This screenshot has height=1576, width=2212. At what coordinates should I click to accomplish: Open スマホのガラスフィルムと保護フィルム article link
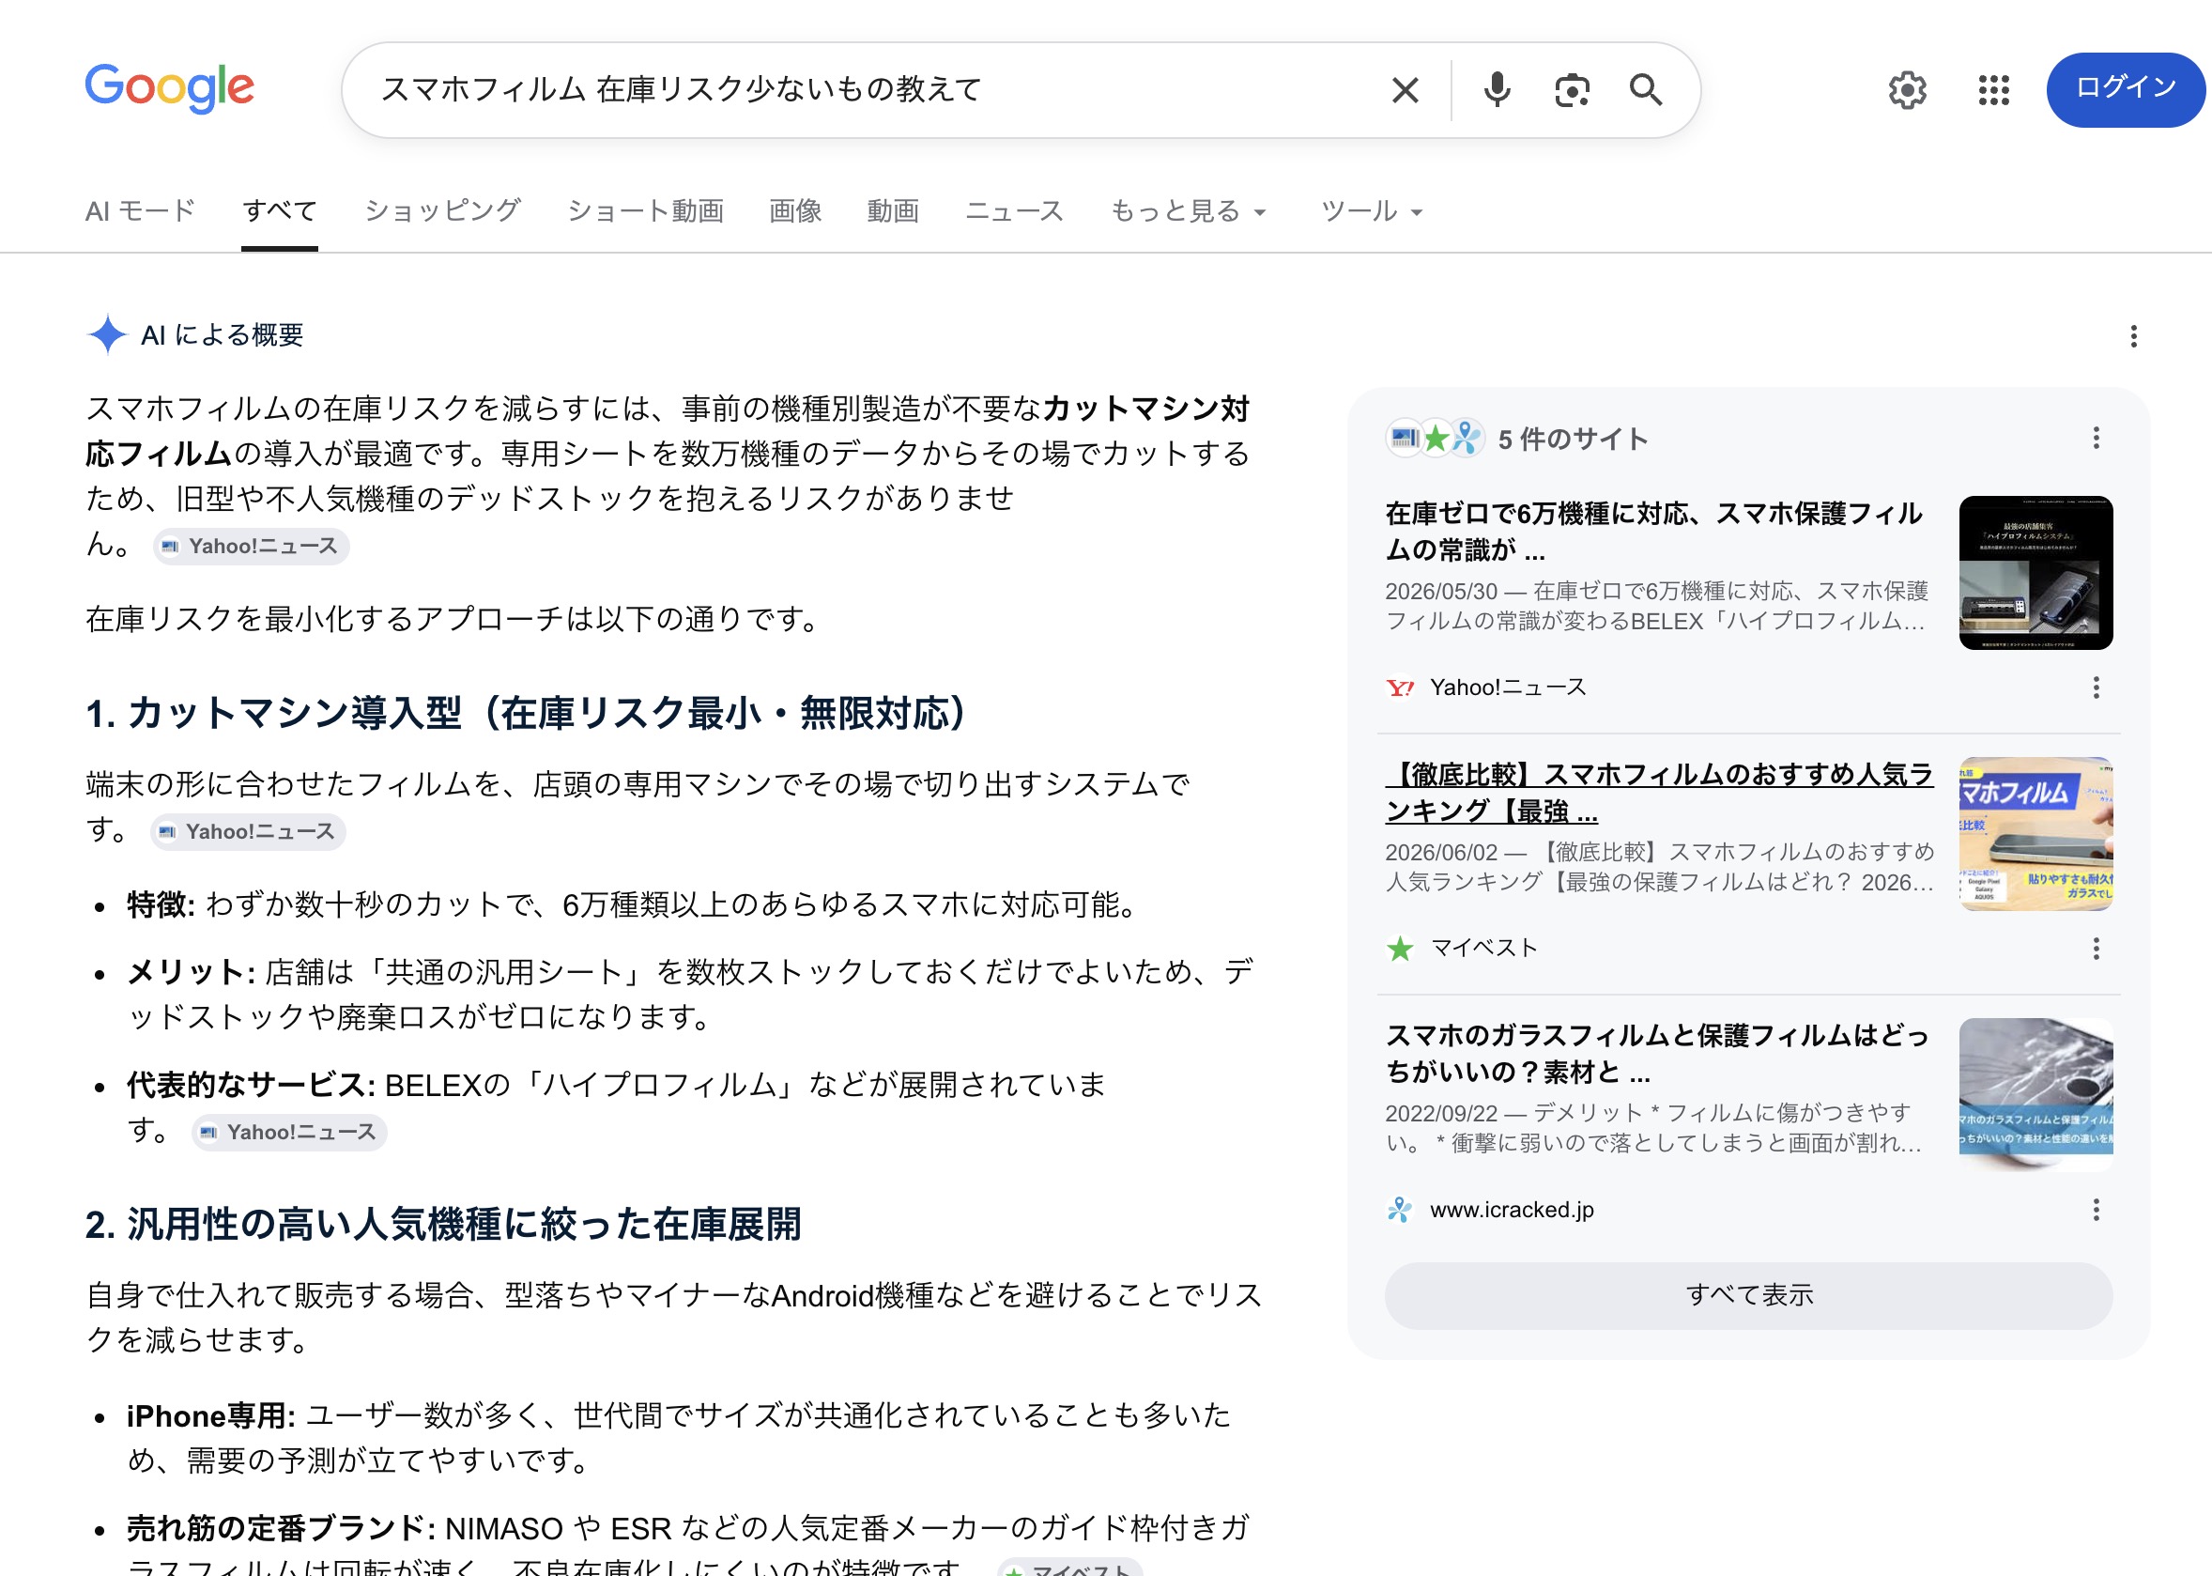tap(1656, 1053)
